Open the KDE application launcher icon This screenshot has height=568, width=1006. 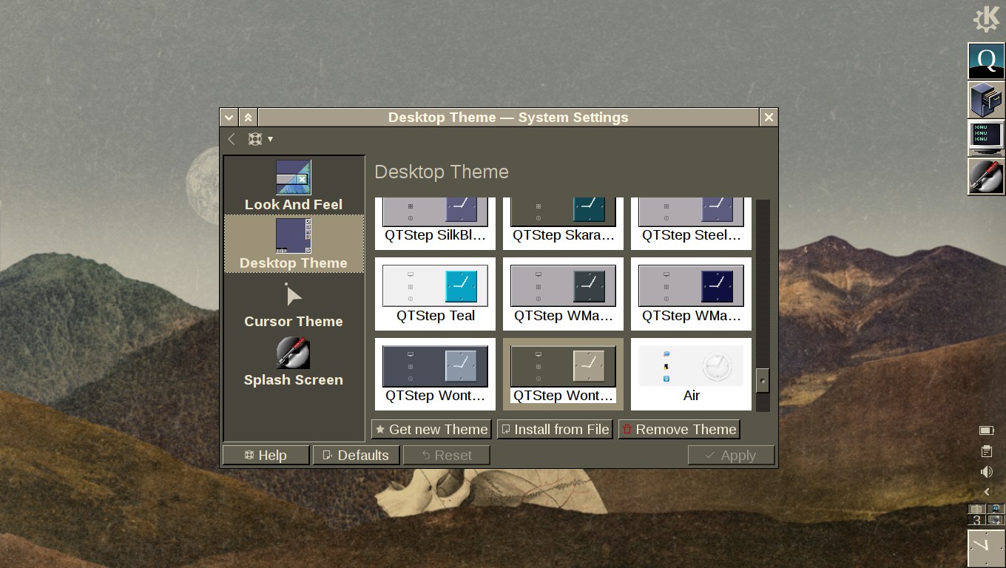click(x=986, y=20)
